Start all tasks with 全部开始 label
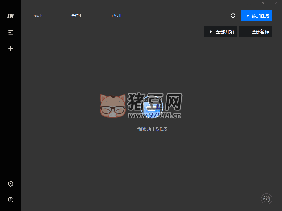282x211 pixels. pos(225,32)
